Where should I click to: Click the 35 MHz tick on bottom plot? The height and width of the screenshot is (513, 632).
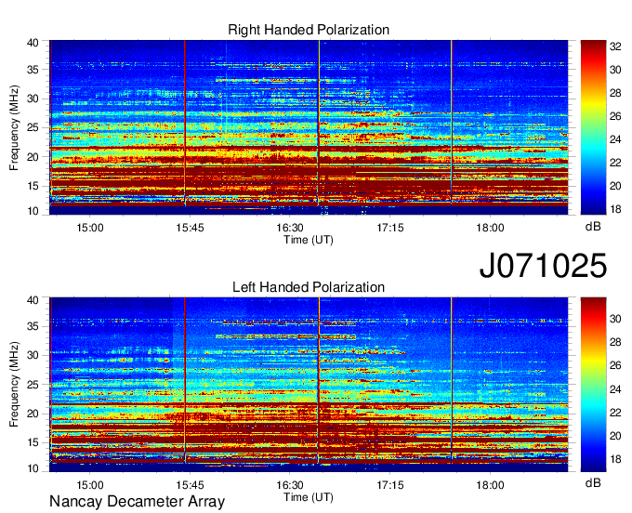(33, 326)
